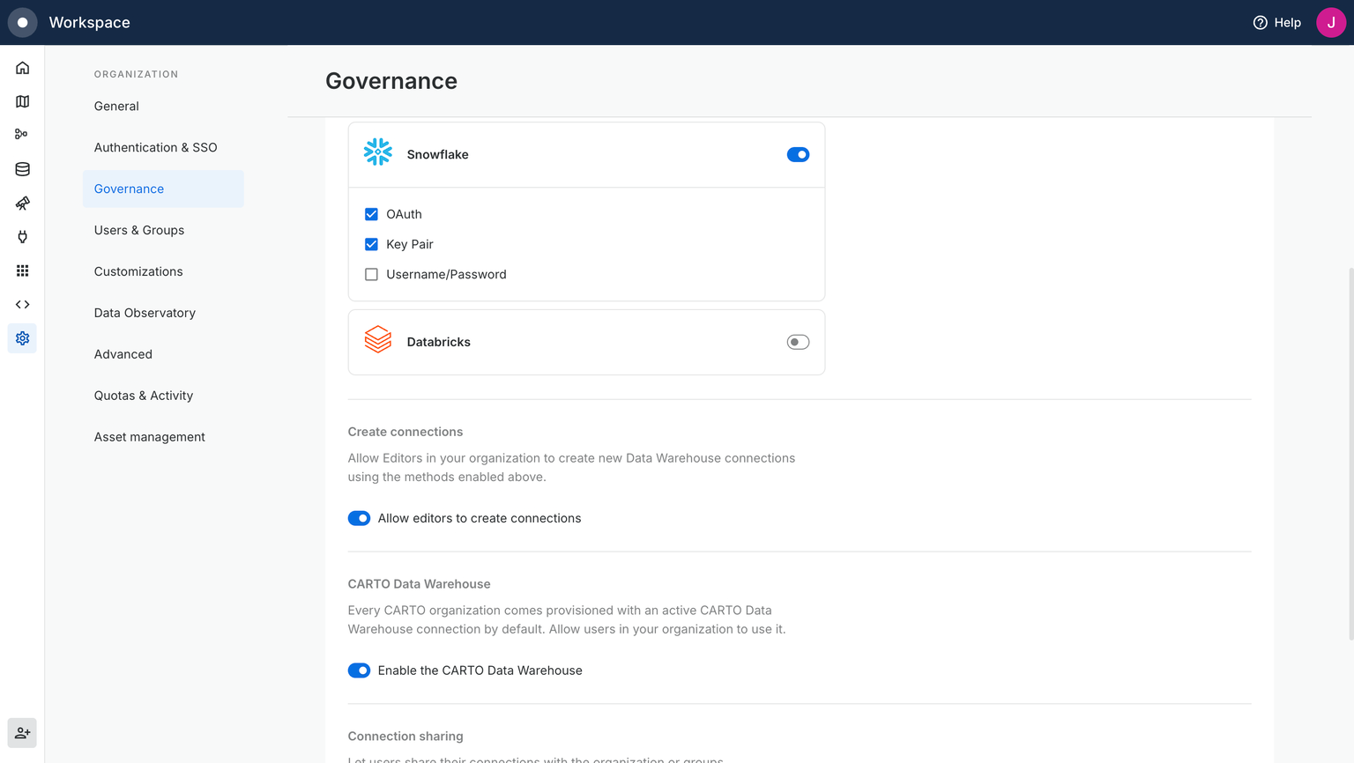Open the Home page from the sidebar
1354x763 pixels.
(x=22, y=67)
